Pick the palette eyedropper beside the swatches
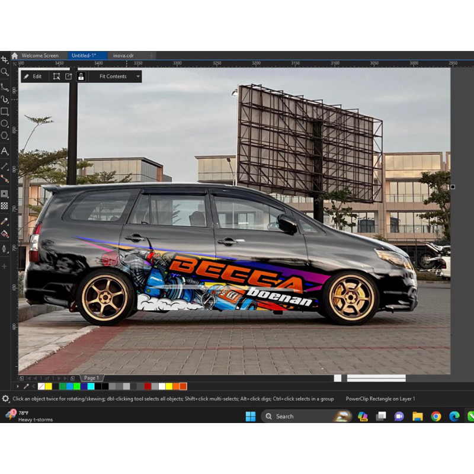The width and height of the screenshot is (474, 474). (x=26, y=386)
